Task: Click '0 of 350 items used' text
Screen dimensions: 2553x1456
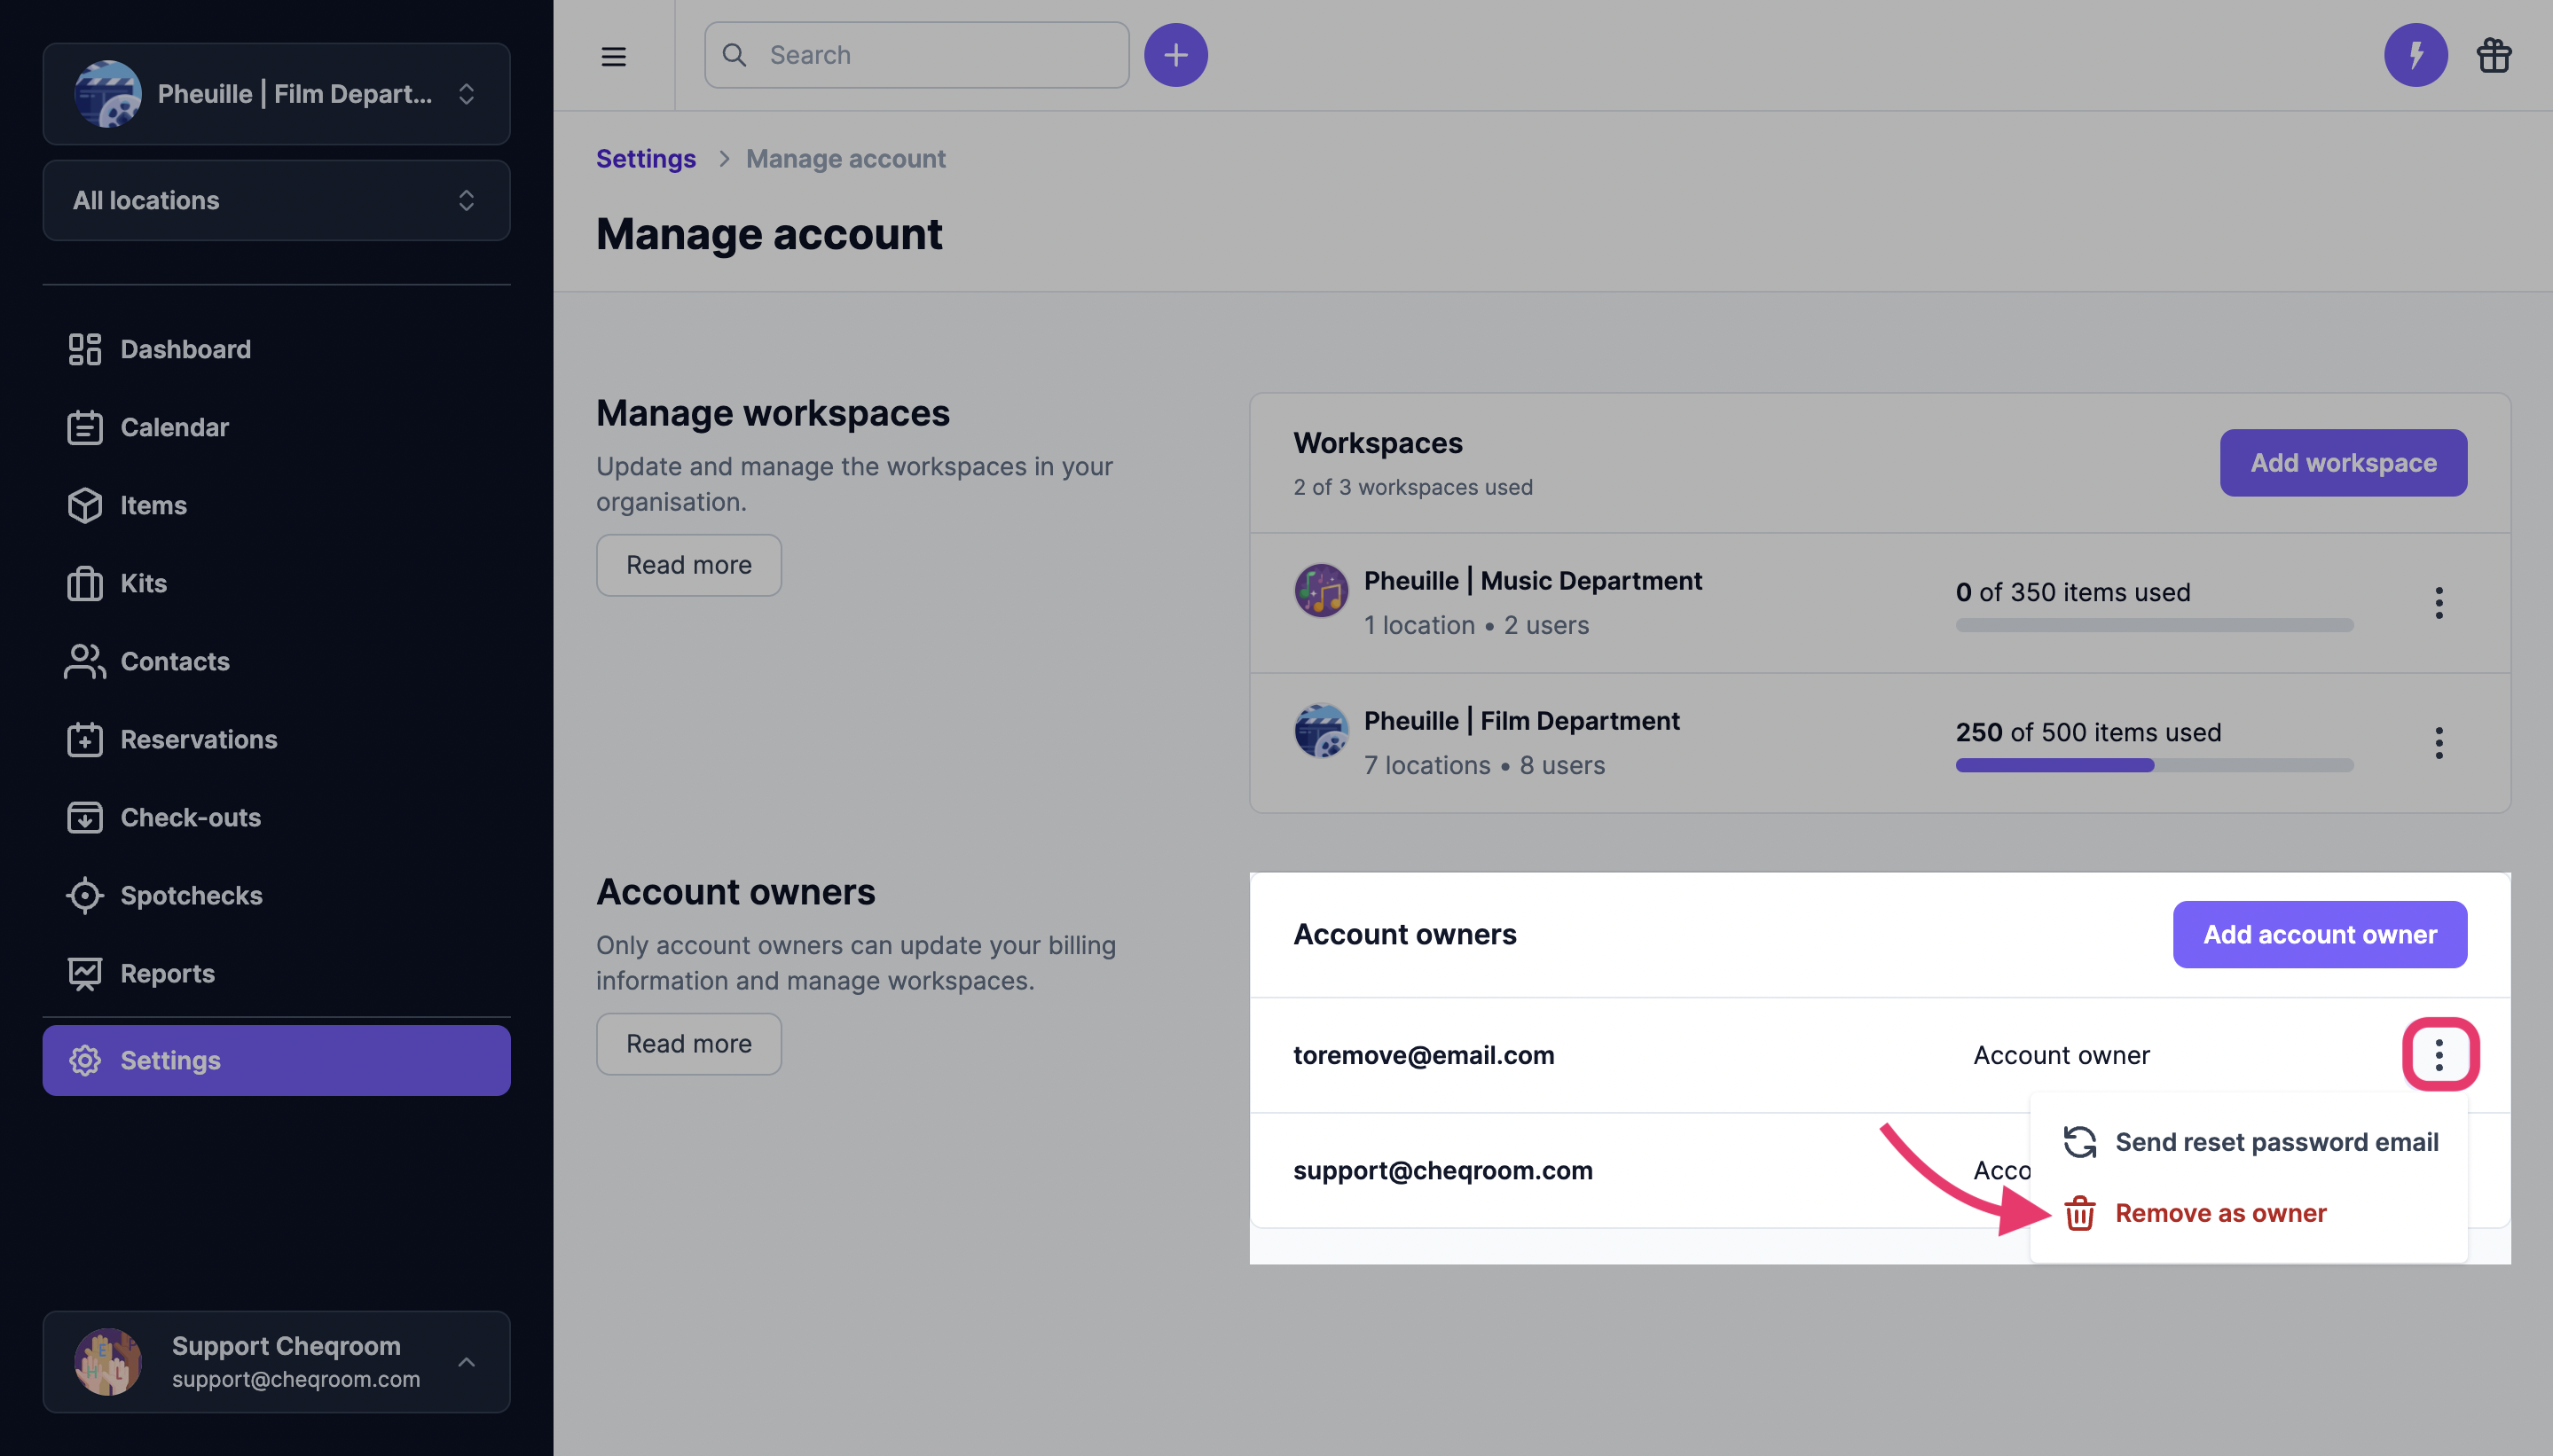Action: (2073, 592)
